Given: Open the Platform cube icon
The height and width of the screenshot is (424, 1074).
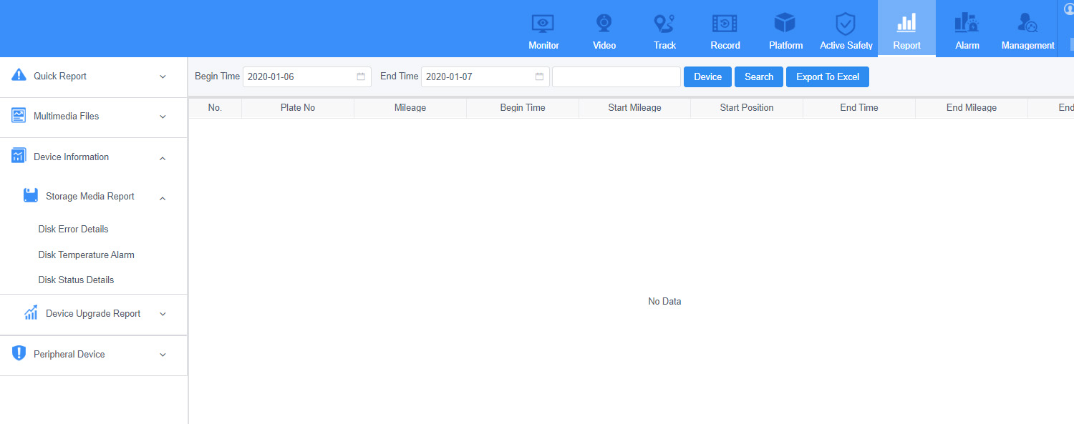Looking at the screenshot, I should [785, 23].
